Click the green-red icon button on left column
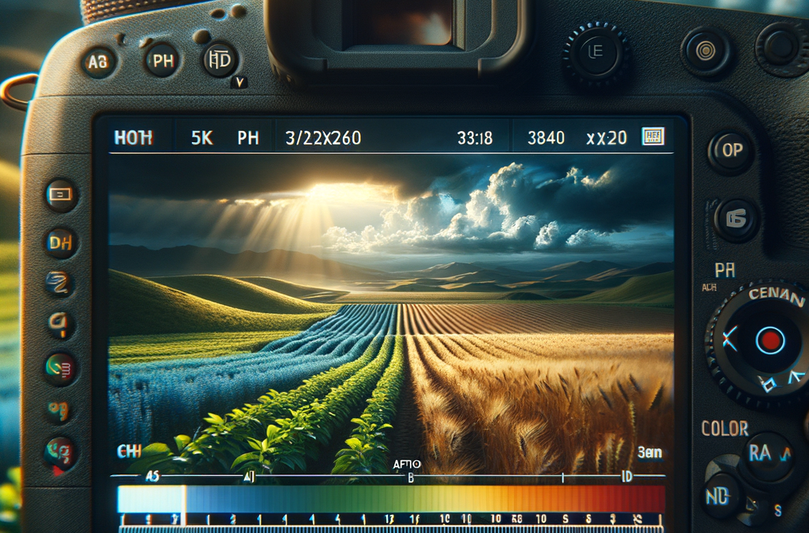Screen dimensions: 809x533 60,369
